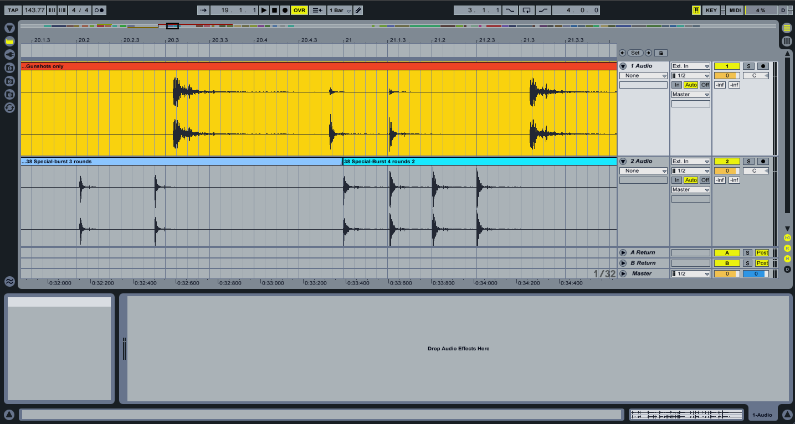
Task: Toggle the I-O section visibility button
Action: coord(787,237)
